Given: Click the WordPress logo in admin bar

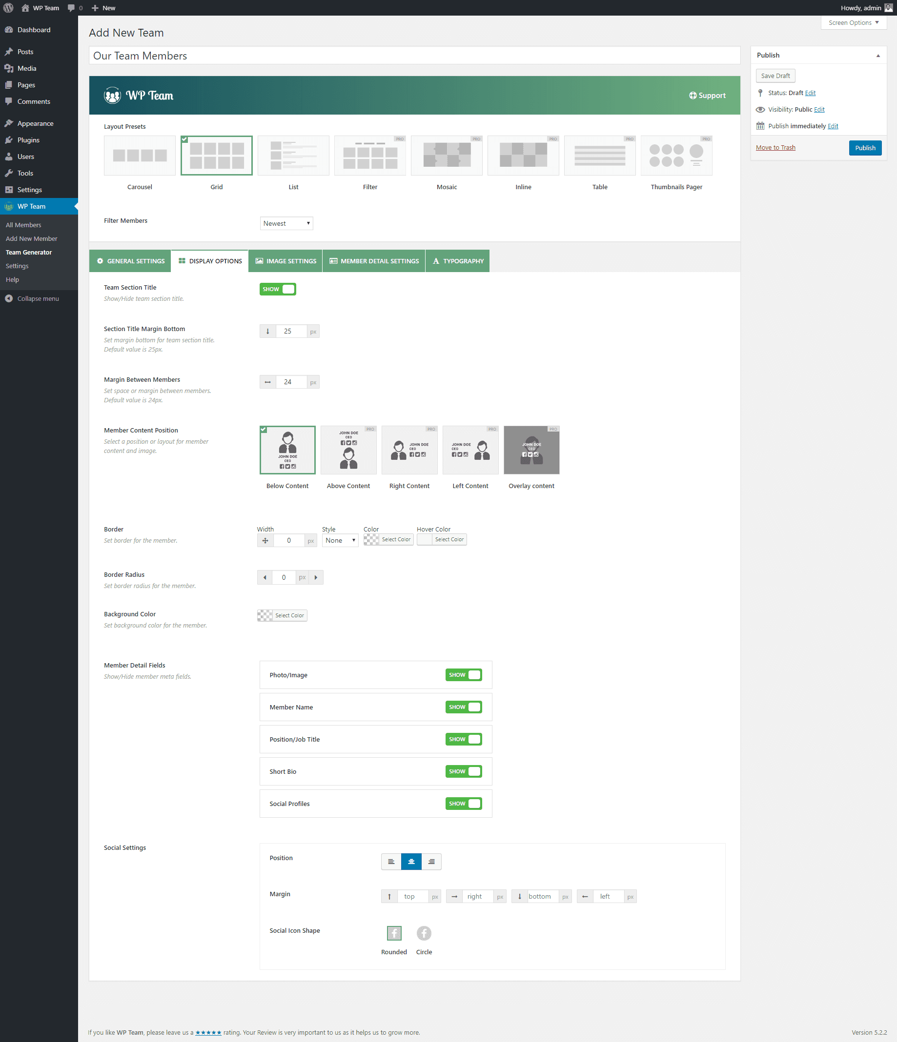Looking at the screenshot, I should tap(9, 7).
